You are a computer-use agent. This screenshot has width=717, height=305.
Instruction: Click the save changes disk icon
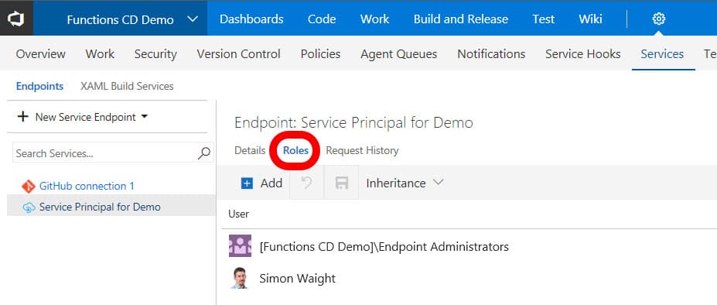342,183
